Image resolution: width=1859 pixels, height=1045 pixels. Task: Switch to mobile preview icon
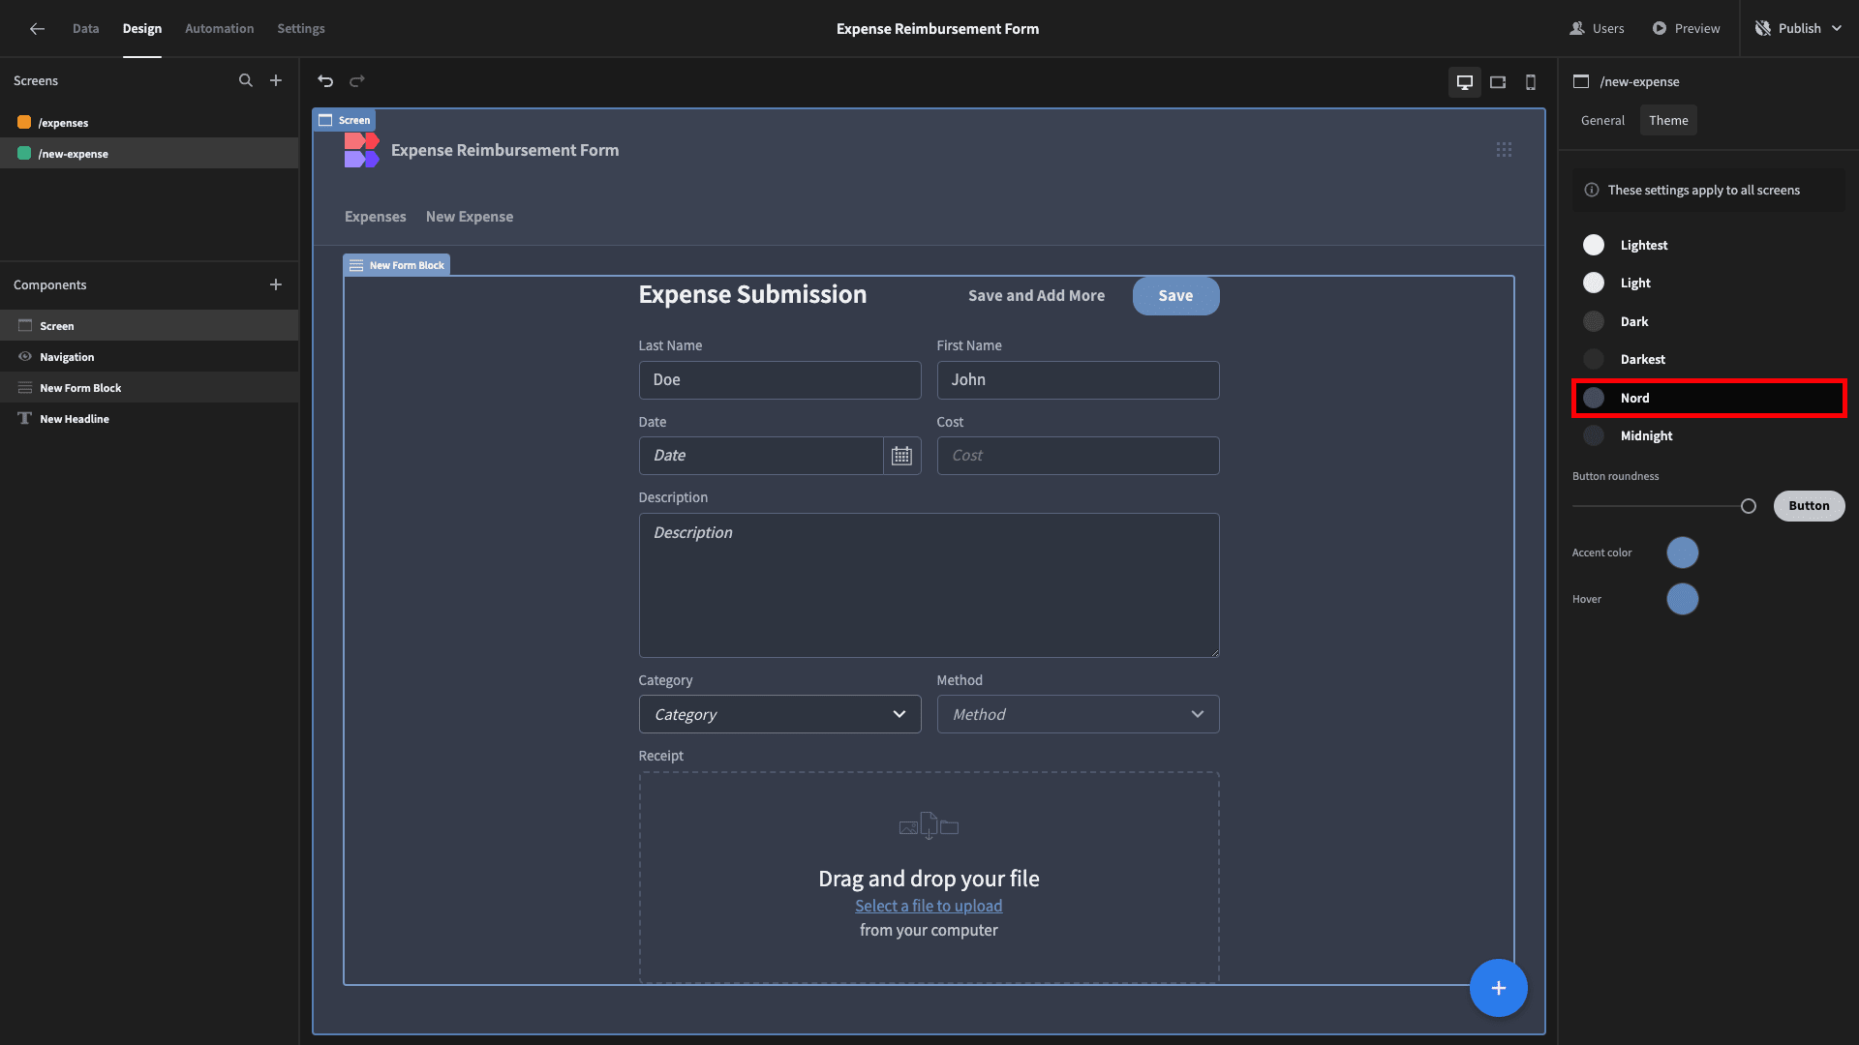1531,82
